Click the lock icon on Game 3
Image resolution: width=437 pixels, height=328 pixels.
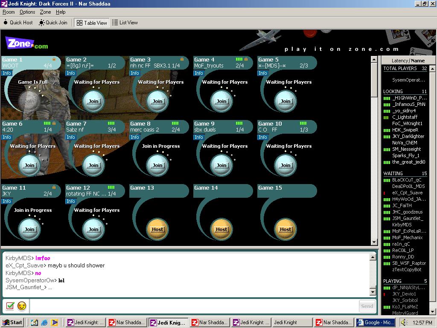click(182, 59)
